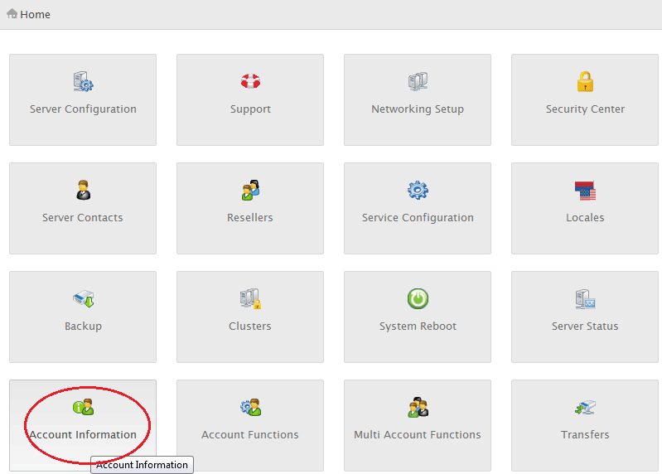Click the Server Configuration gear icon
662x474 pixels.
[x=83, y=82]
